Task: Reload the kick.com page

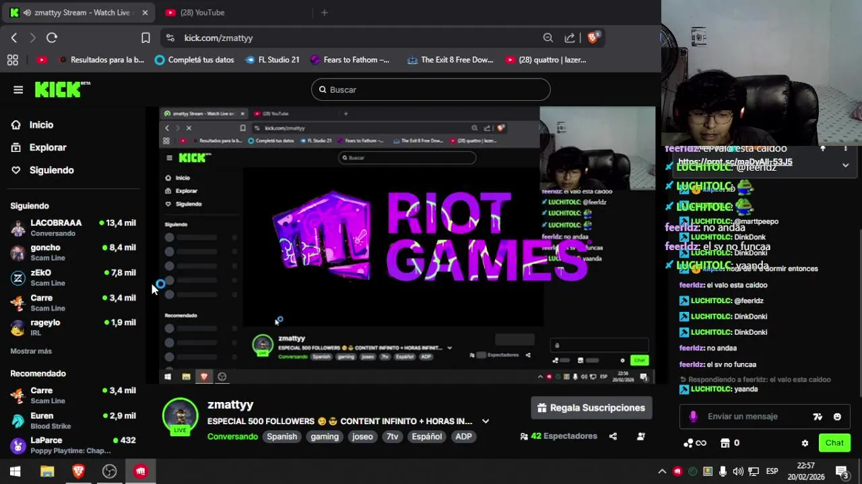Action: coord(52,38)
